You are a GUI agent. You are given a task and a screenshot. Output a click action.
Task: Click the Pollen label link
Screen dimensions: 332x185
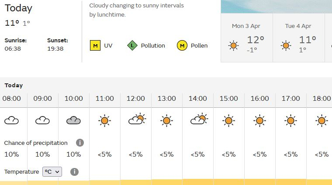[199, 45]
